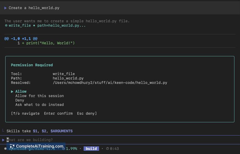Click the status dot in the bottom bar
Screen dimensions: 240x154
click(x=5, y=149)
